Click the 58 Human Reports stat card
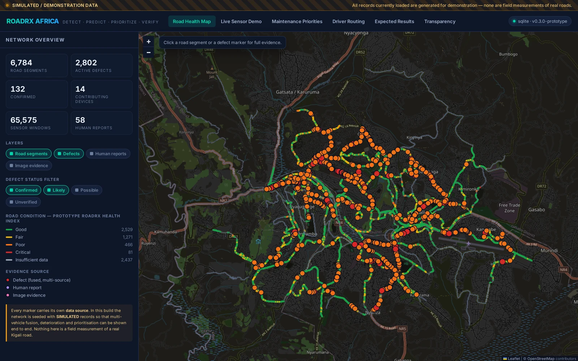Image resolution: width=578 pixels, height=361 pixels. pyautogui.click(x=102, y=123)
